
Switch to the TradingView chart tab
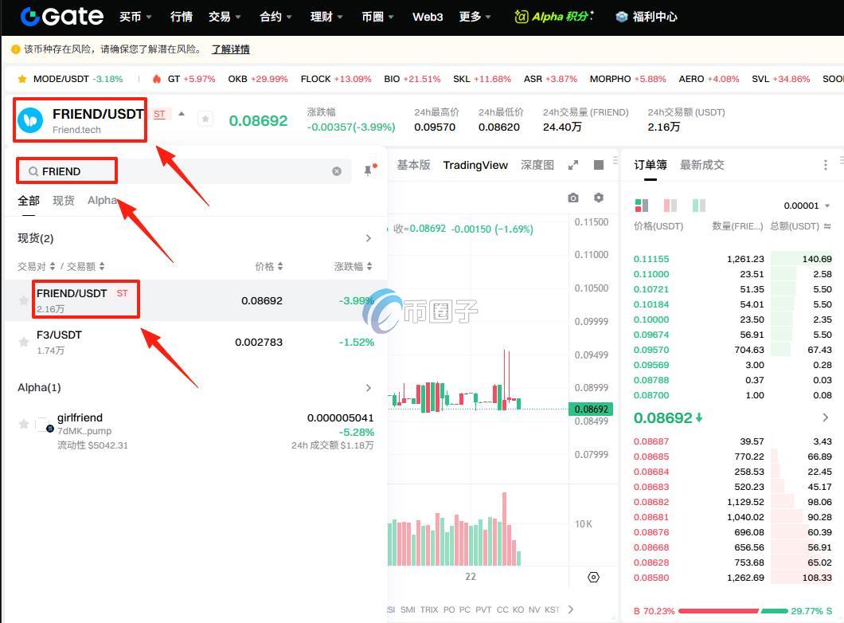[x=475, y=165]
